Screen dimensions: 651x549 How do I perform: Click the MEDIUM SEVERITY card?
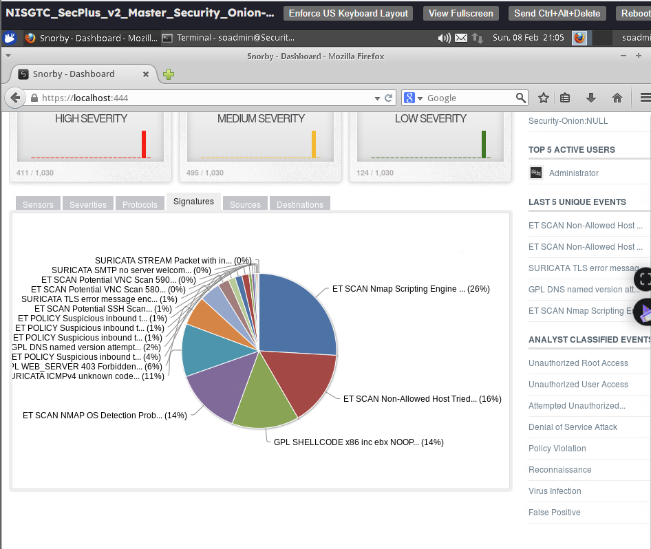pyautogui.click(x=260, y=147)
